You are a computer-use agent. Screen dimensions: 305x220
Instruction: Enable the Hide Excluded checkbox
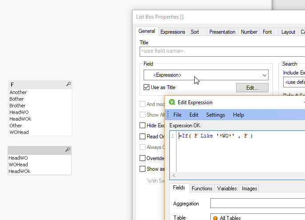point(142,126)
